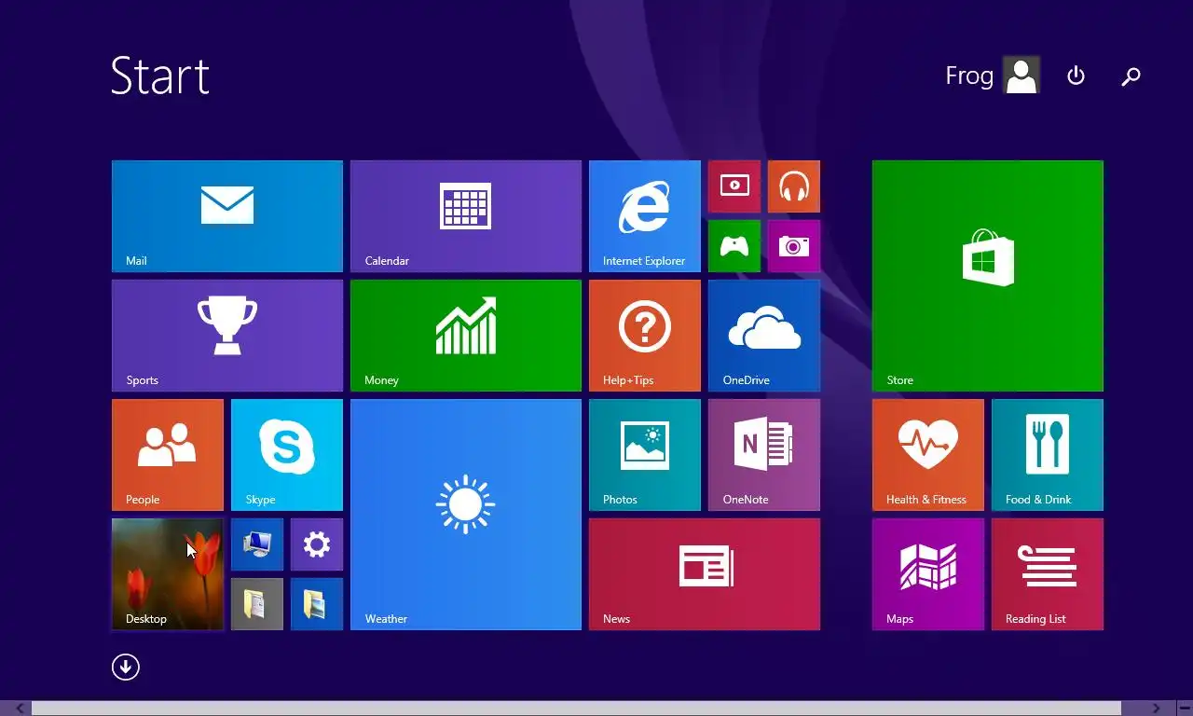Open the Frog user account menu

pyautogui.click(x=993, y=76)
